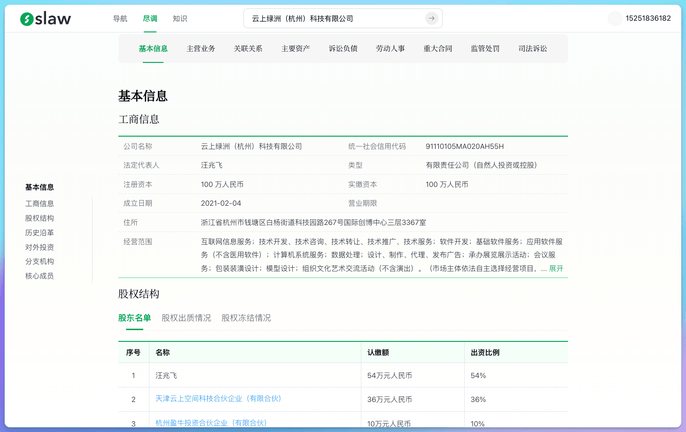
Task: Switch to 重大合同 tab
Action: (438, 48)
